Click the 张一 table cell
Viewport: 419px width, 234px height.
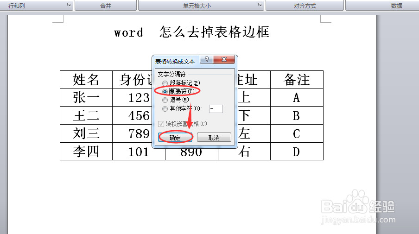point(86,97)
